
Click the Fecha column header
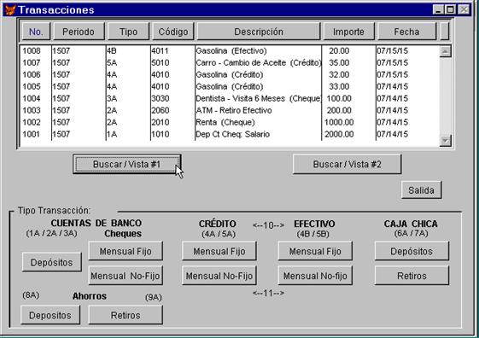pyautogui.click(x=406, y=32)
